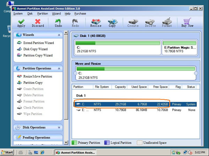Click the Capacity column header

[x=120, y=87]
